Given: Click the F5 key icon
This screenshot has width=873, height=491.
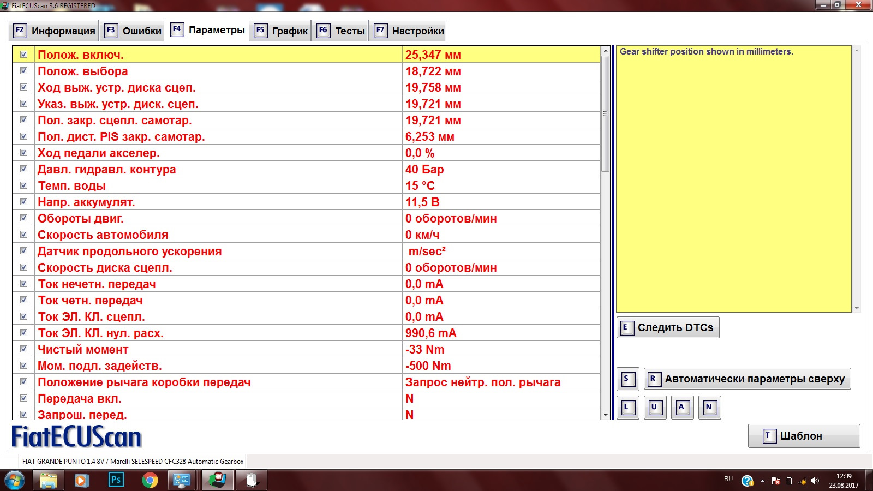Looking at the screenshot, I should tap(260, 30).
